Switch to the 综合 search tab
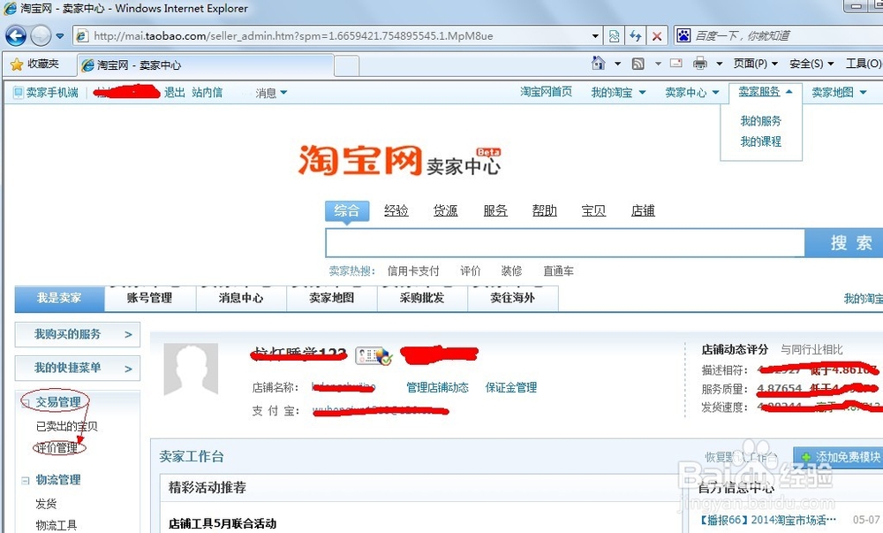The image size is (883, 533). coord(346,210)
